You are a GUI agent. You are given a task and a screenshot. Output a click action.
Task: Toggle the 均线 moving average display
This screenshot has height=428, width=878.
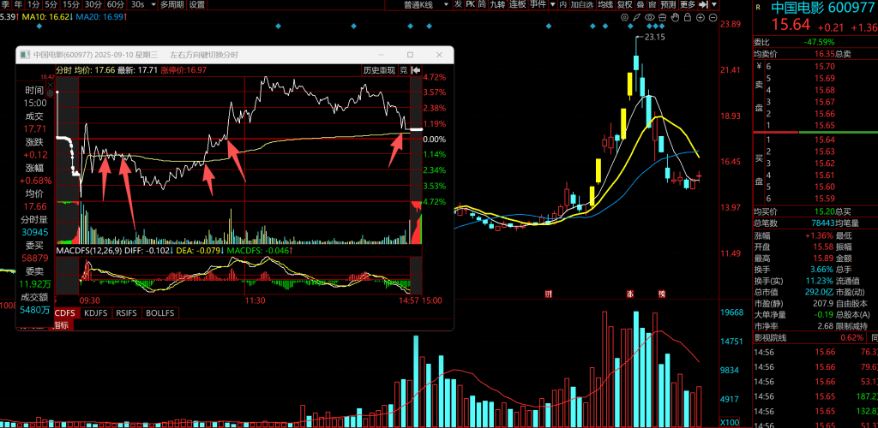(x=605, y=4)
